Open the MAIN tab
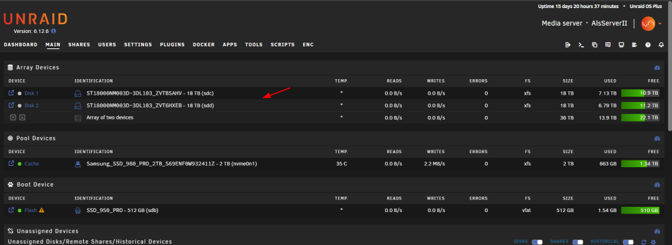 click(52, 44)
